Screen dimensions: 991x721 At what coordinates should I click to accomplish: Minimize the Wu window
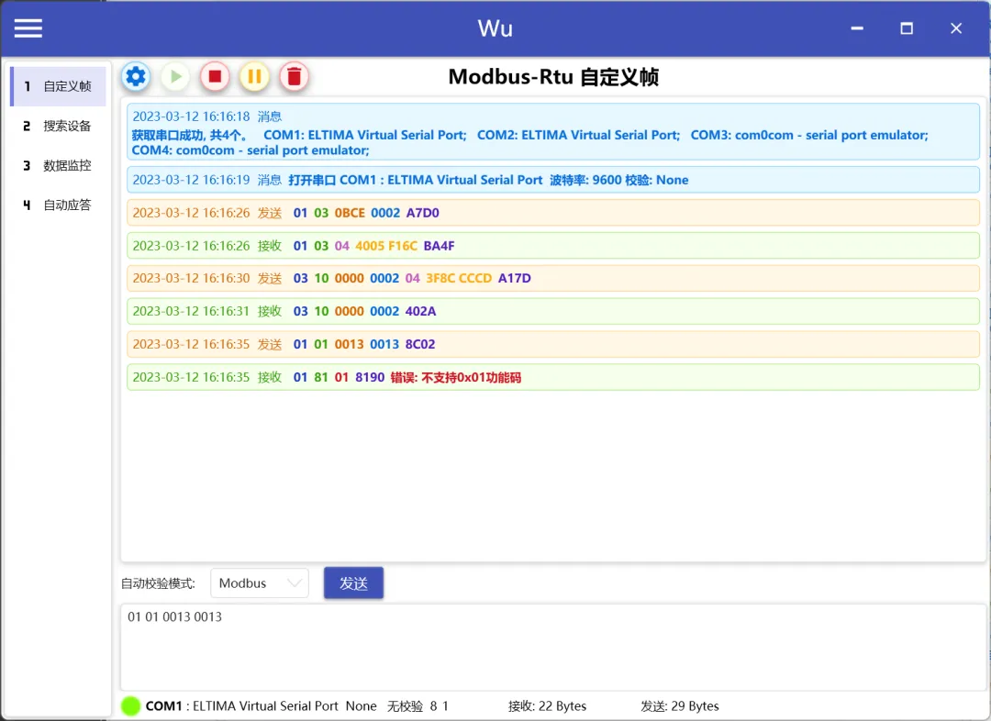coord(857,28)
